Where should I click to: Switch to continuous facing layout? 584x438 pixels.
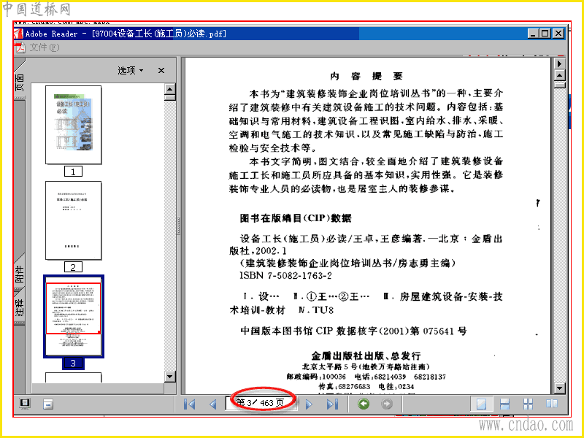click(528, 404)
